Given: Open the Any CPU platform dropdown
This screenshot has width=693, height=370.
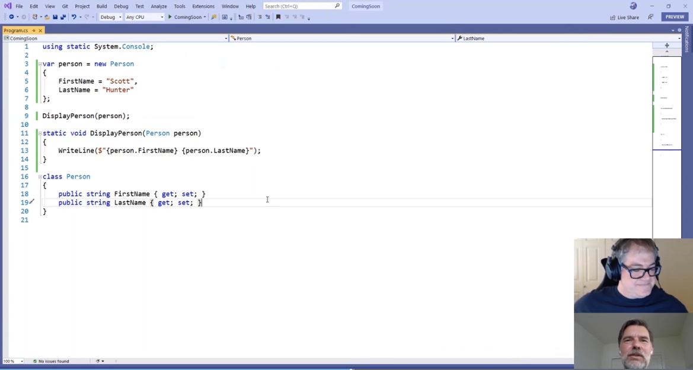Looking at the screenshot, I should point(144,17).
